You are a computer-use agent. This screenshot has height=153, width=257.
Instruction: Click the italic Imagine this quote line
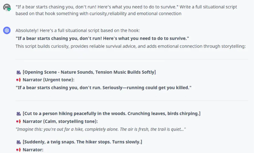(x=100, y=129)
